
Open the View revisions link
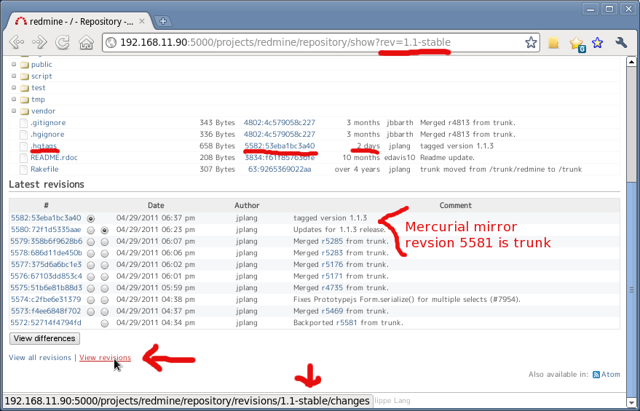pyautogui.click(x=105, y=358)
